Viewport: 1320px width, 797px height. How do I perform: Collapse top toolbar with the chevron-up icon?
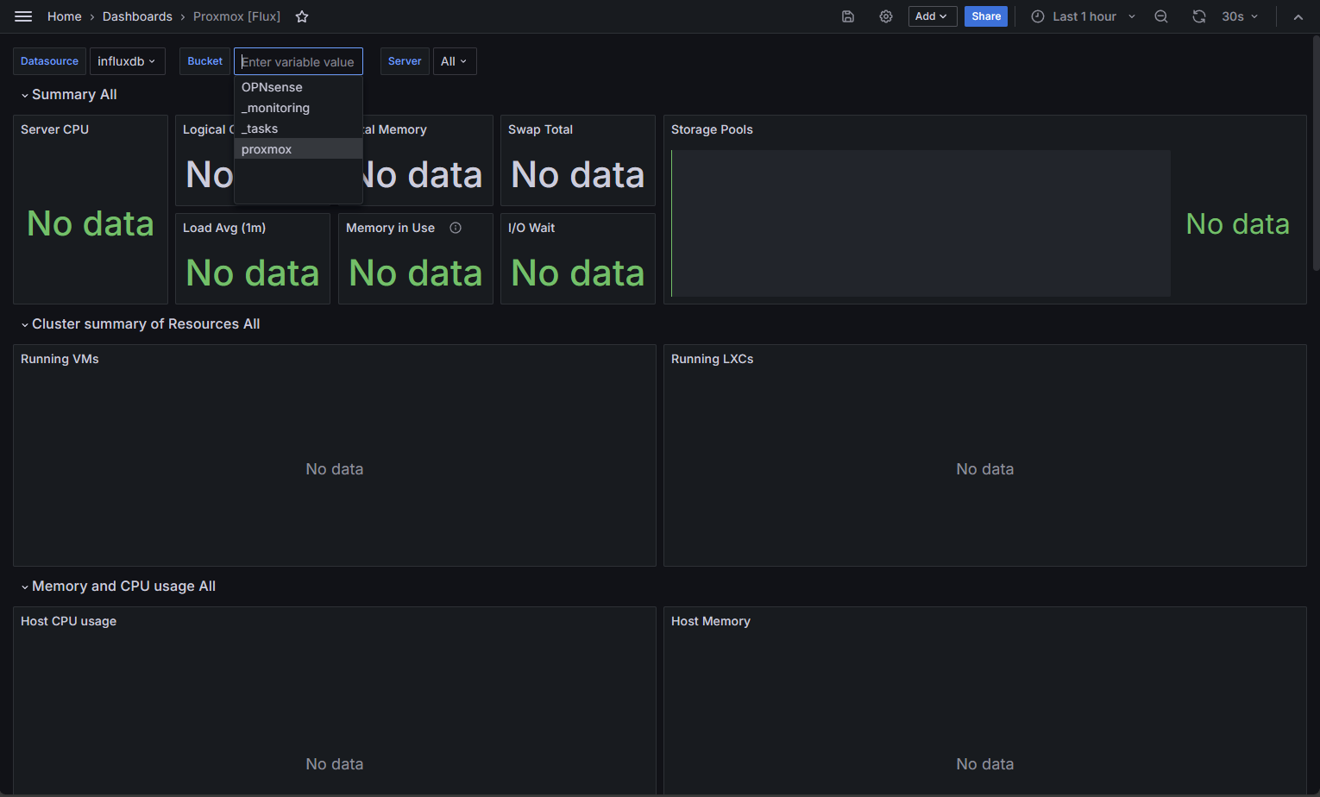[1298, 16]
